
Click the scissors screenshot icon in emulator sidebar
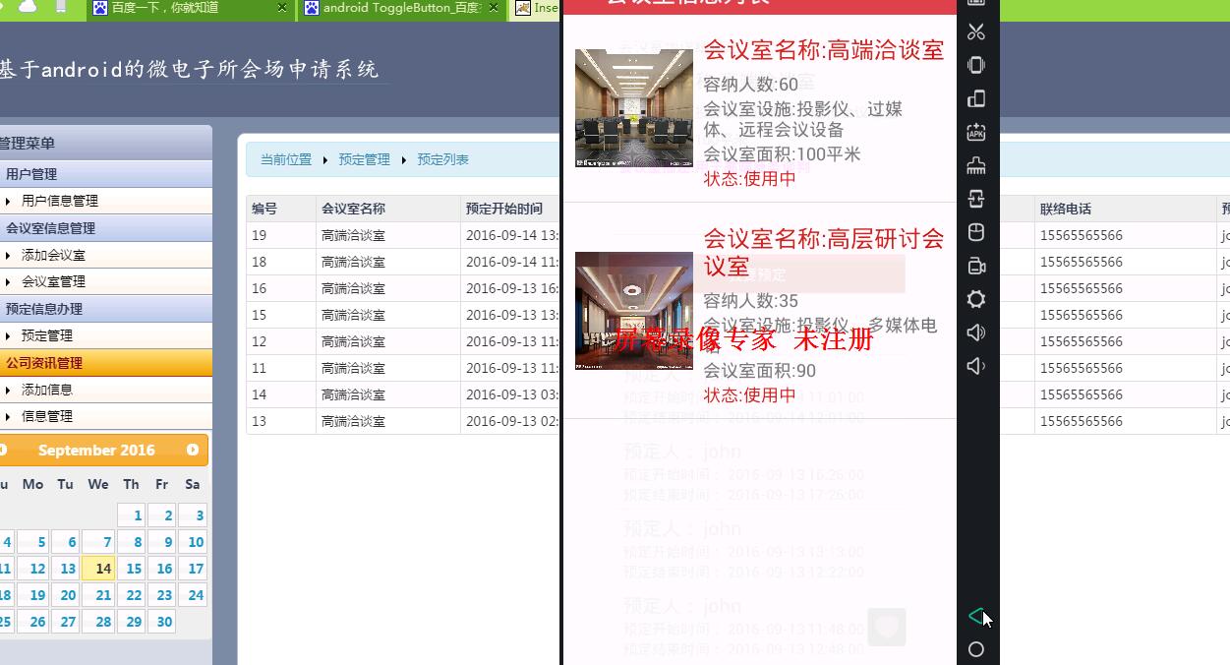coord(976,31)
